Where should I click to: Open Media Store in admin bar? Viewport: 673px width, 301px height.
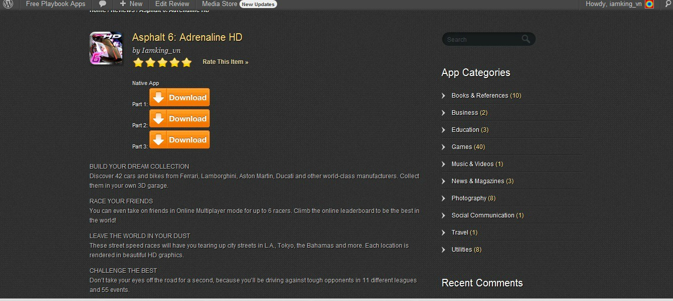tap(220, 4)
